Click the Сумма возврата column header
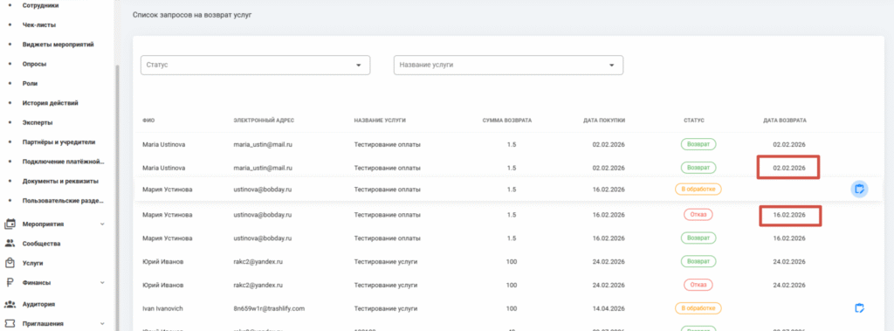Image resolution: width=894 pixels, height=331 pixels. point(507,121)
